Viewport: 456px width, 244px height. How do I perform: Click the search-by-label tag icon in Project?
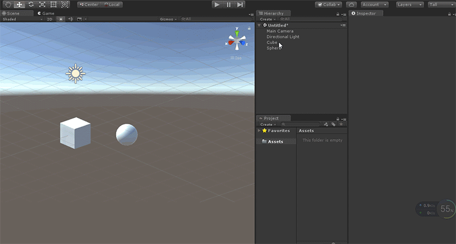coord(333,124)
